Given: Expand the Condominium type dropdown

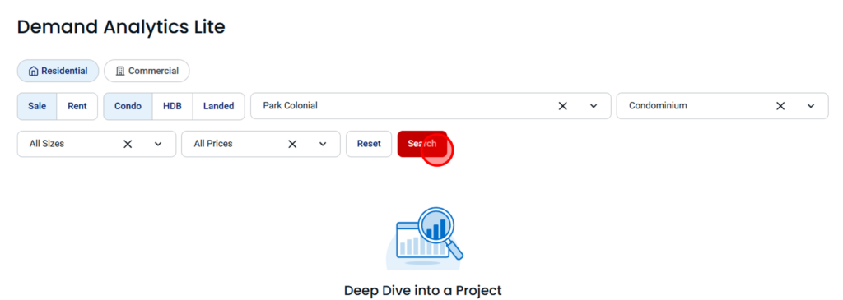Looking at the screenshot, I should [x=811, y=106].
